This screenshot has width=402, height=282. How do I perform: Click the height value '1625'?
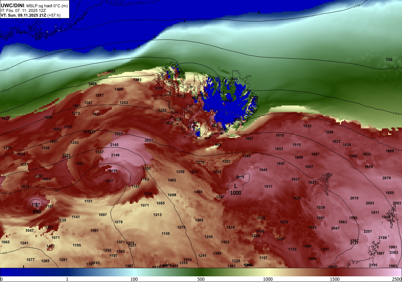(284, 222)
